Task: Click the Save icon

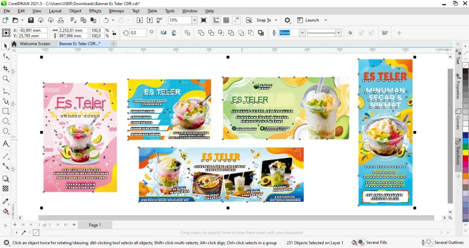Action: (31, 20)
